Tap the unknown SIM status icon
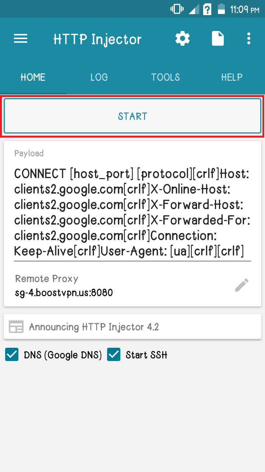This screenshot has width=265, height=472. [207, 9]
